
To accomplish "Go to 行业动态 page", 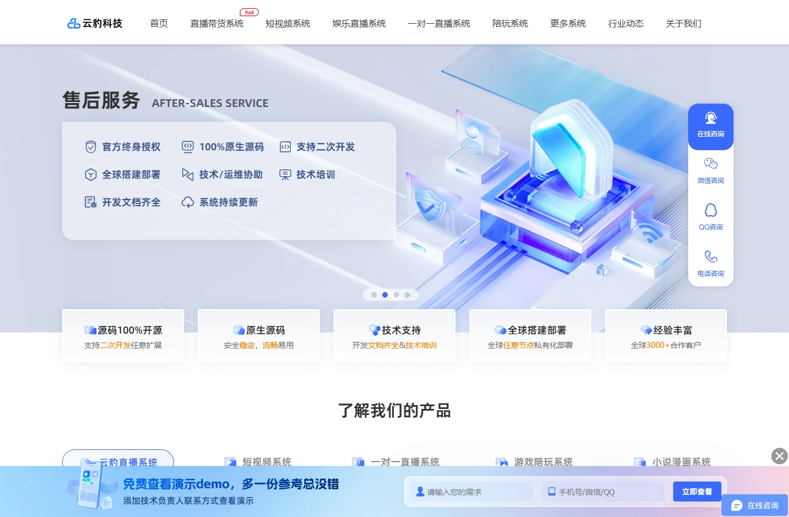I will [x=626, y=23].
